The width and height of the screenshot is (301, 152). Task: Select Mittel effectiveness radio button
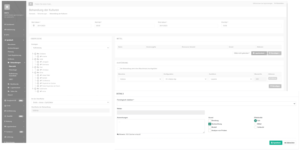[255, 124]
